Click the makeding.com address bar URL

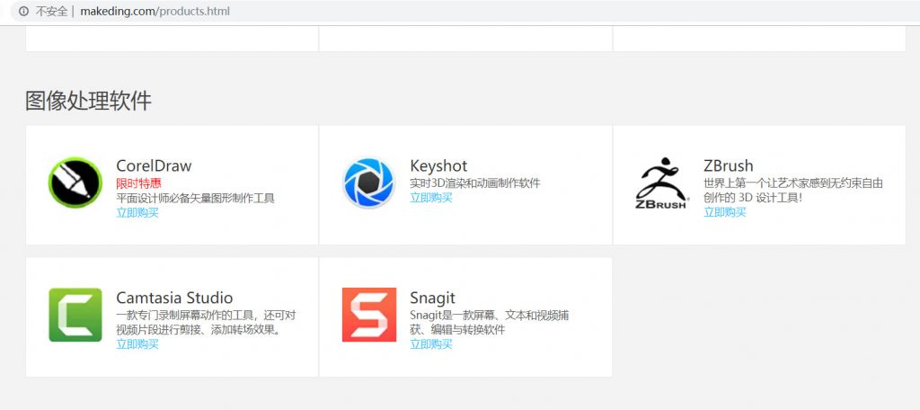[155, 12]
